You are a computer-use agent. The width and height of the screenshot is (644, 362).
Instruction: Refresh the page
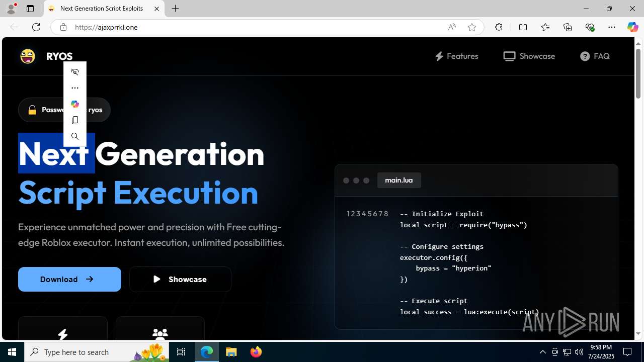(36, 27)
